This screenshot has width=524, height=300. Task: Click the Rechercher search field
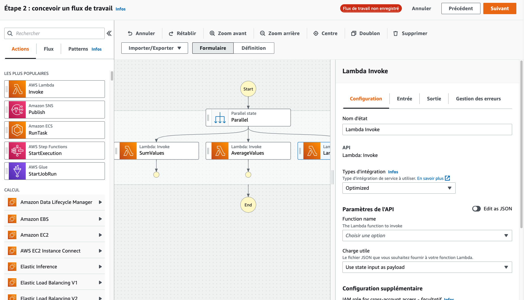54,33
